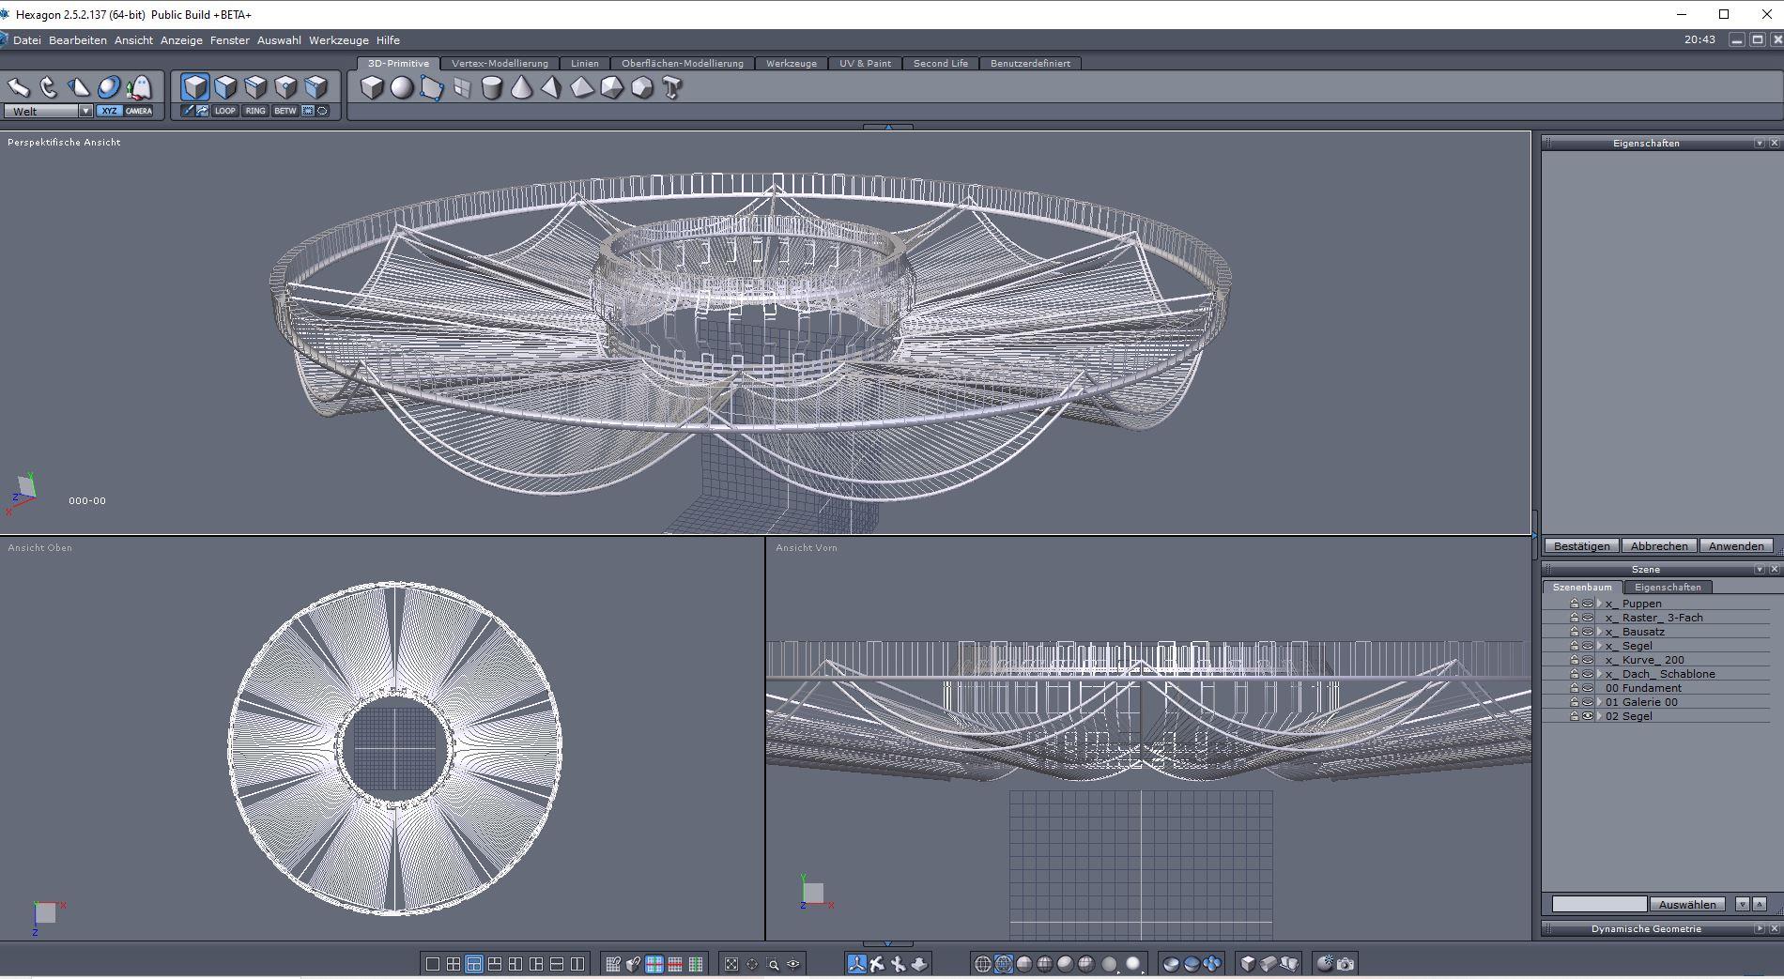This screenshot has height=979, width=1784.
Task: Hide the 02 Segel object
Action: pos(1588,716)
